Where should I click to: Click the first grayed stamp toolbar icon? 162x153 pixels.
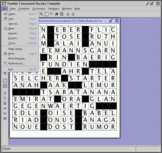pos(68,14)
